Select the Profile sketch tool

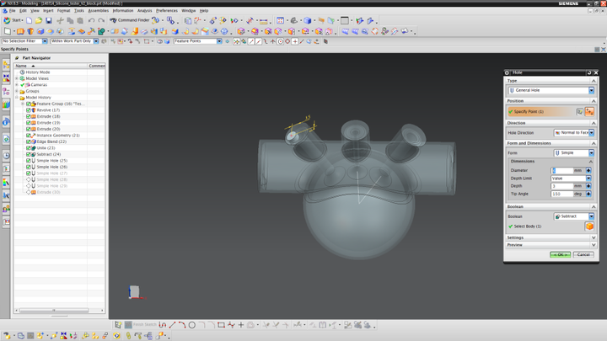[163, 325]
